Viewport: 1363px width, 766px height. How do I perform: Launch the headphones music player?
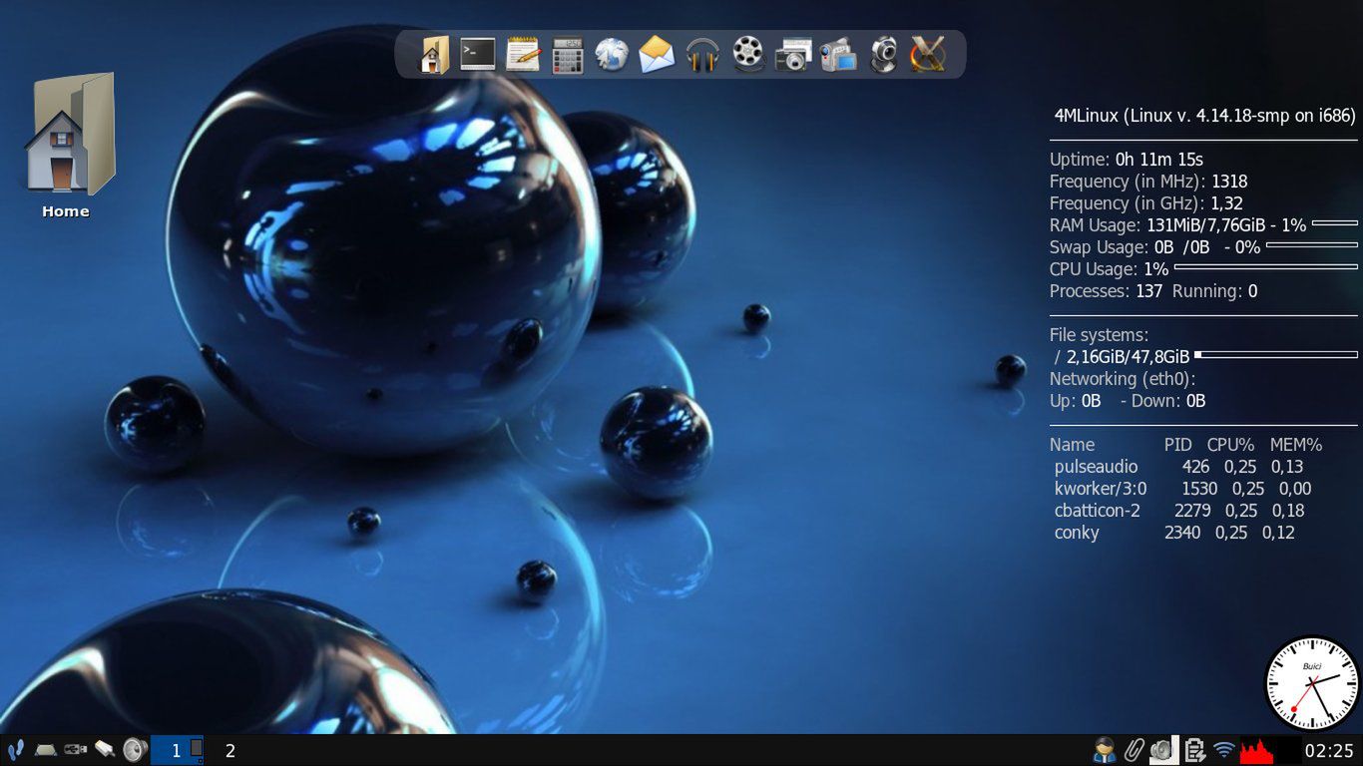coord(702,54)
